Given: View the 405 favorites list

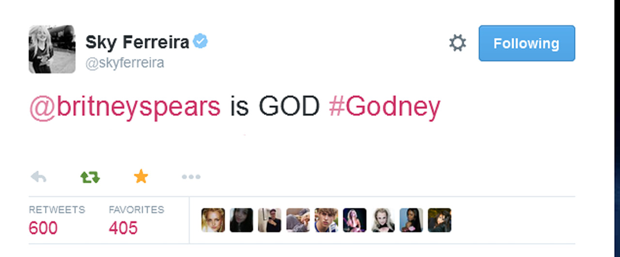Looking at the screenshot, I should (124, 227).
